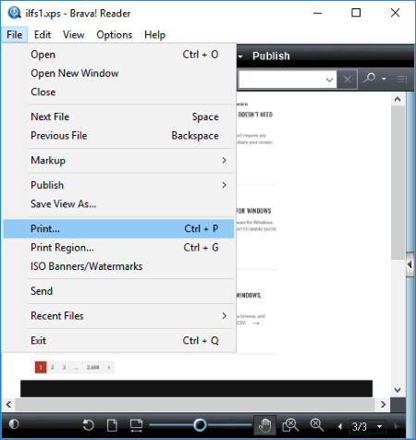
Task: Open the 3/3 page number dropdown
Action: 380,427
